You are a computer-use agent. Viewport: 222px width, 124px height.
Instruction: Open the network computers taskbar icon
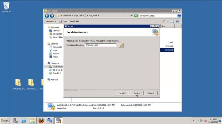tap(50, 121)
